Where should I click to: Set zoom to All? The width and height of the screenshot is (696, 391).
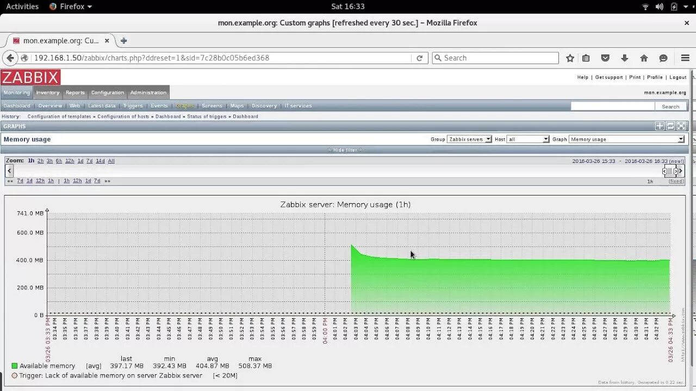tap(111, 161)
